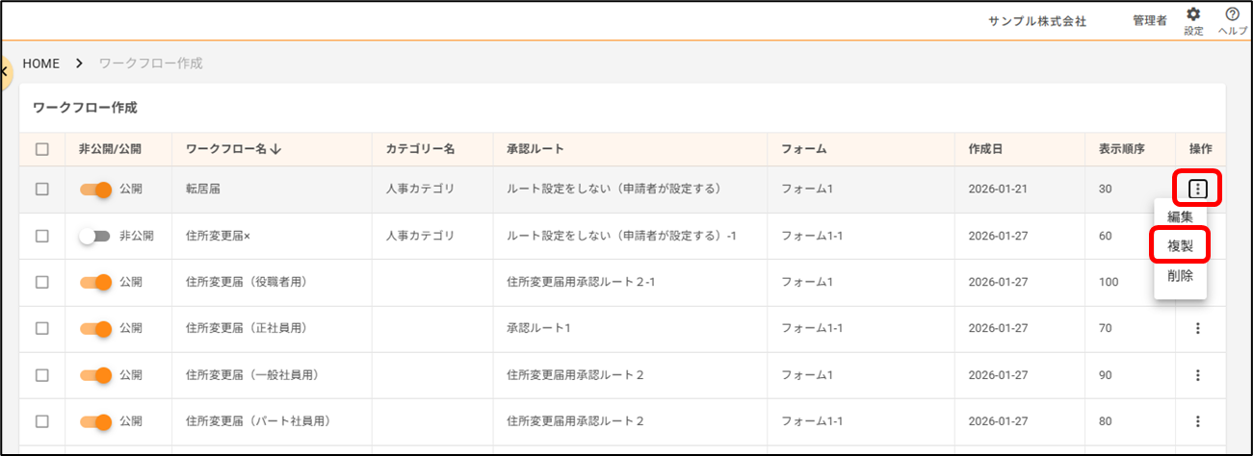Choose 編集 from the context menu
This screenshot has width=1253, height=456.
click(x=1180, y=216)
